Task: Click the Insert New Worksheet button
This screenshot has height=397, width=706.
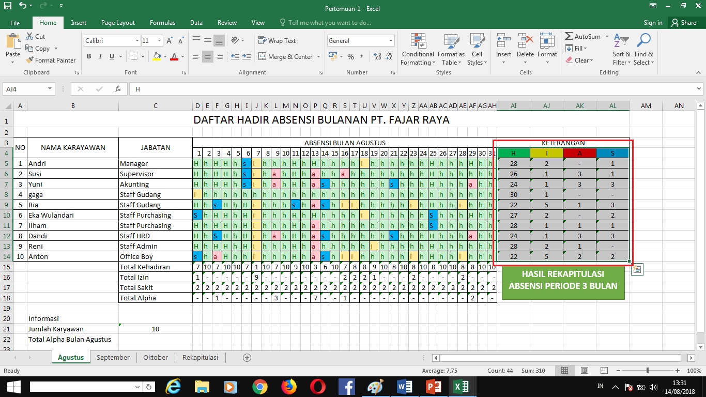Action: click(247, 357)
